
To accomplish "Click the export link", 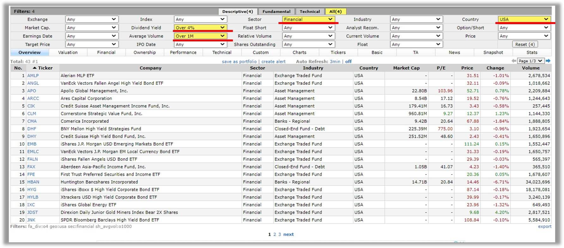I will [x=545, y=227].
